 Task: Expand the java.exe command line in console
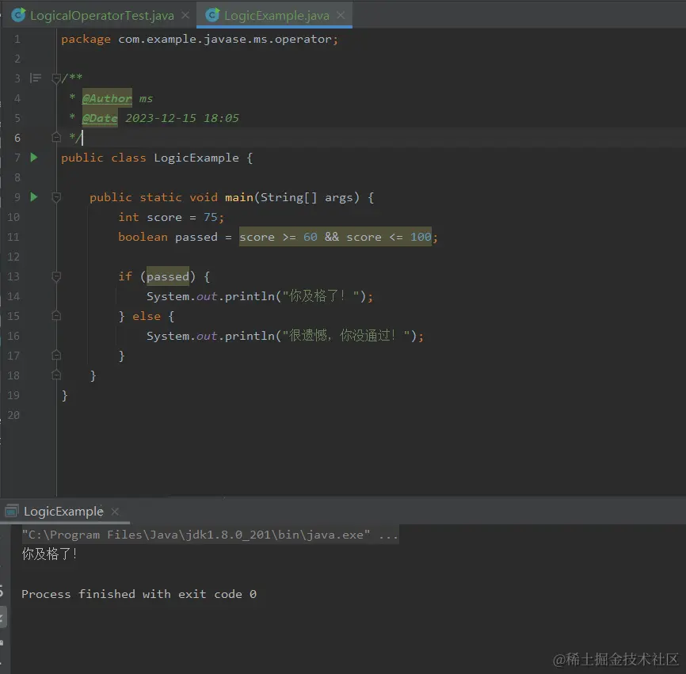(x=210, y=535)
